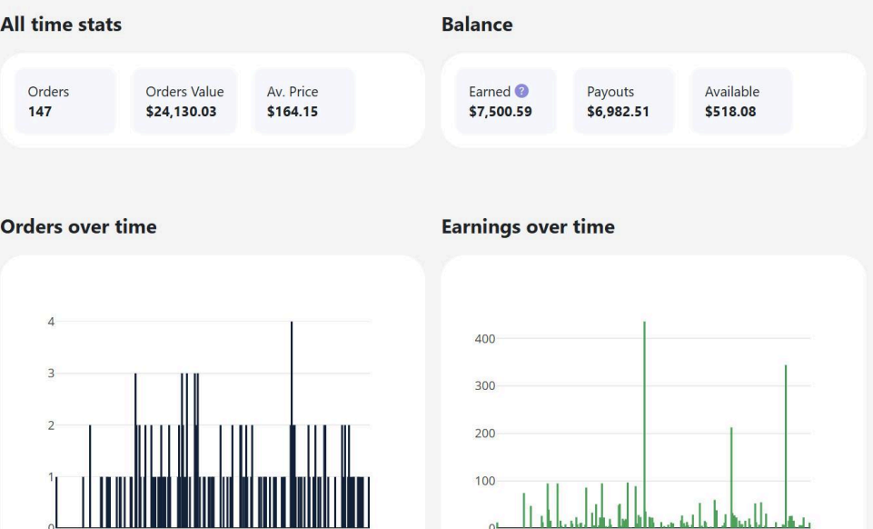Select the first orders bar reaching 3
This screenshot has height=529, width=873.
[x=135, y=445]
